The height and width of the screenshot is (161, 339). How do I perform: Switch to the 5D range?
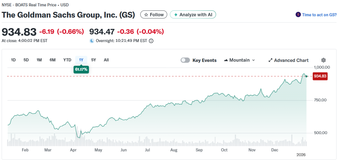tap(26, 60)
